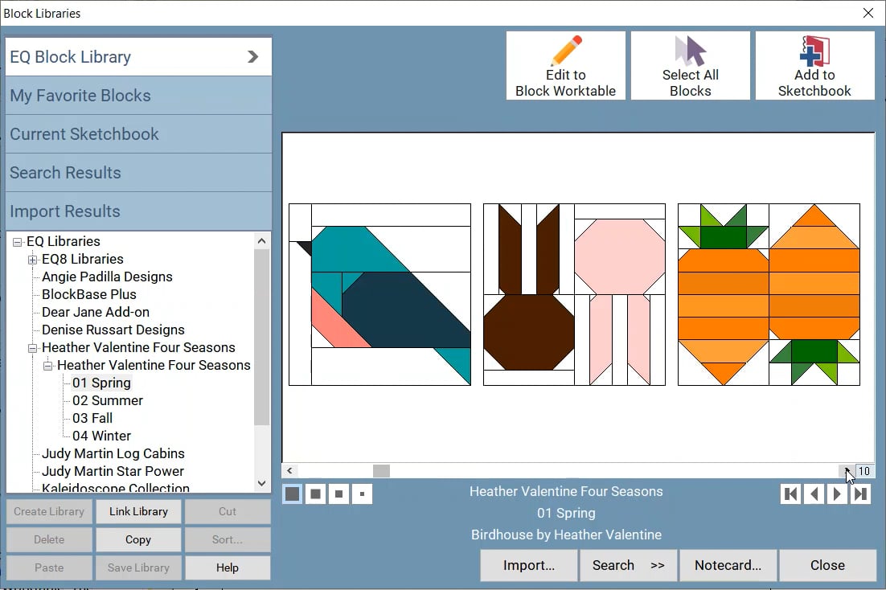Select 03 Fall category
This screenshot has height=590, width=886.
point(92,418)
